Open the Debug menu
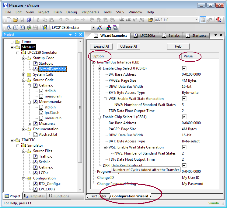Image resolution: width=227 pixels, height=208 pixels. (72, 12)
